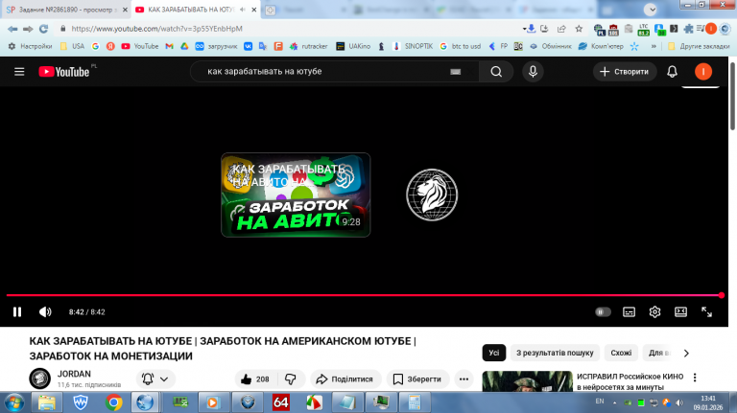Screen dimensions: 737x413
Task: Open the YouTube bookmark
Action: [140, 46]
